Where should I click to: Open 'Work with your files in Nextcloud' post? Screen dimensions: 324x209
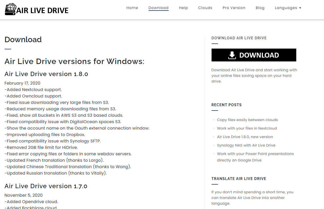(247, 128)
